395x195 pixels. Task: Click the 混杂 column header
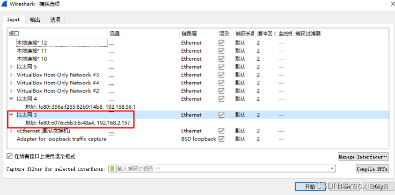[224, 34]
